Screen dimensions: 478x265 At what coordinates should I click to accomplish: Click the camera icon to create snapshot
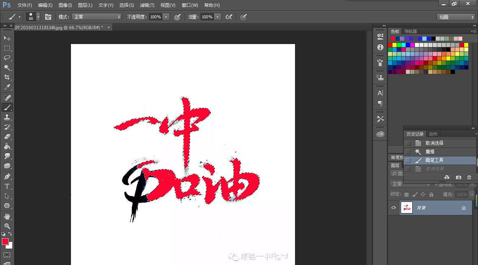[459, 177]
